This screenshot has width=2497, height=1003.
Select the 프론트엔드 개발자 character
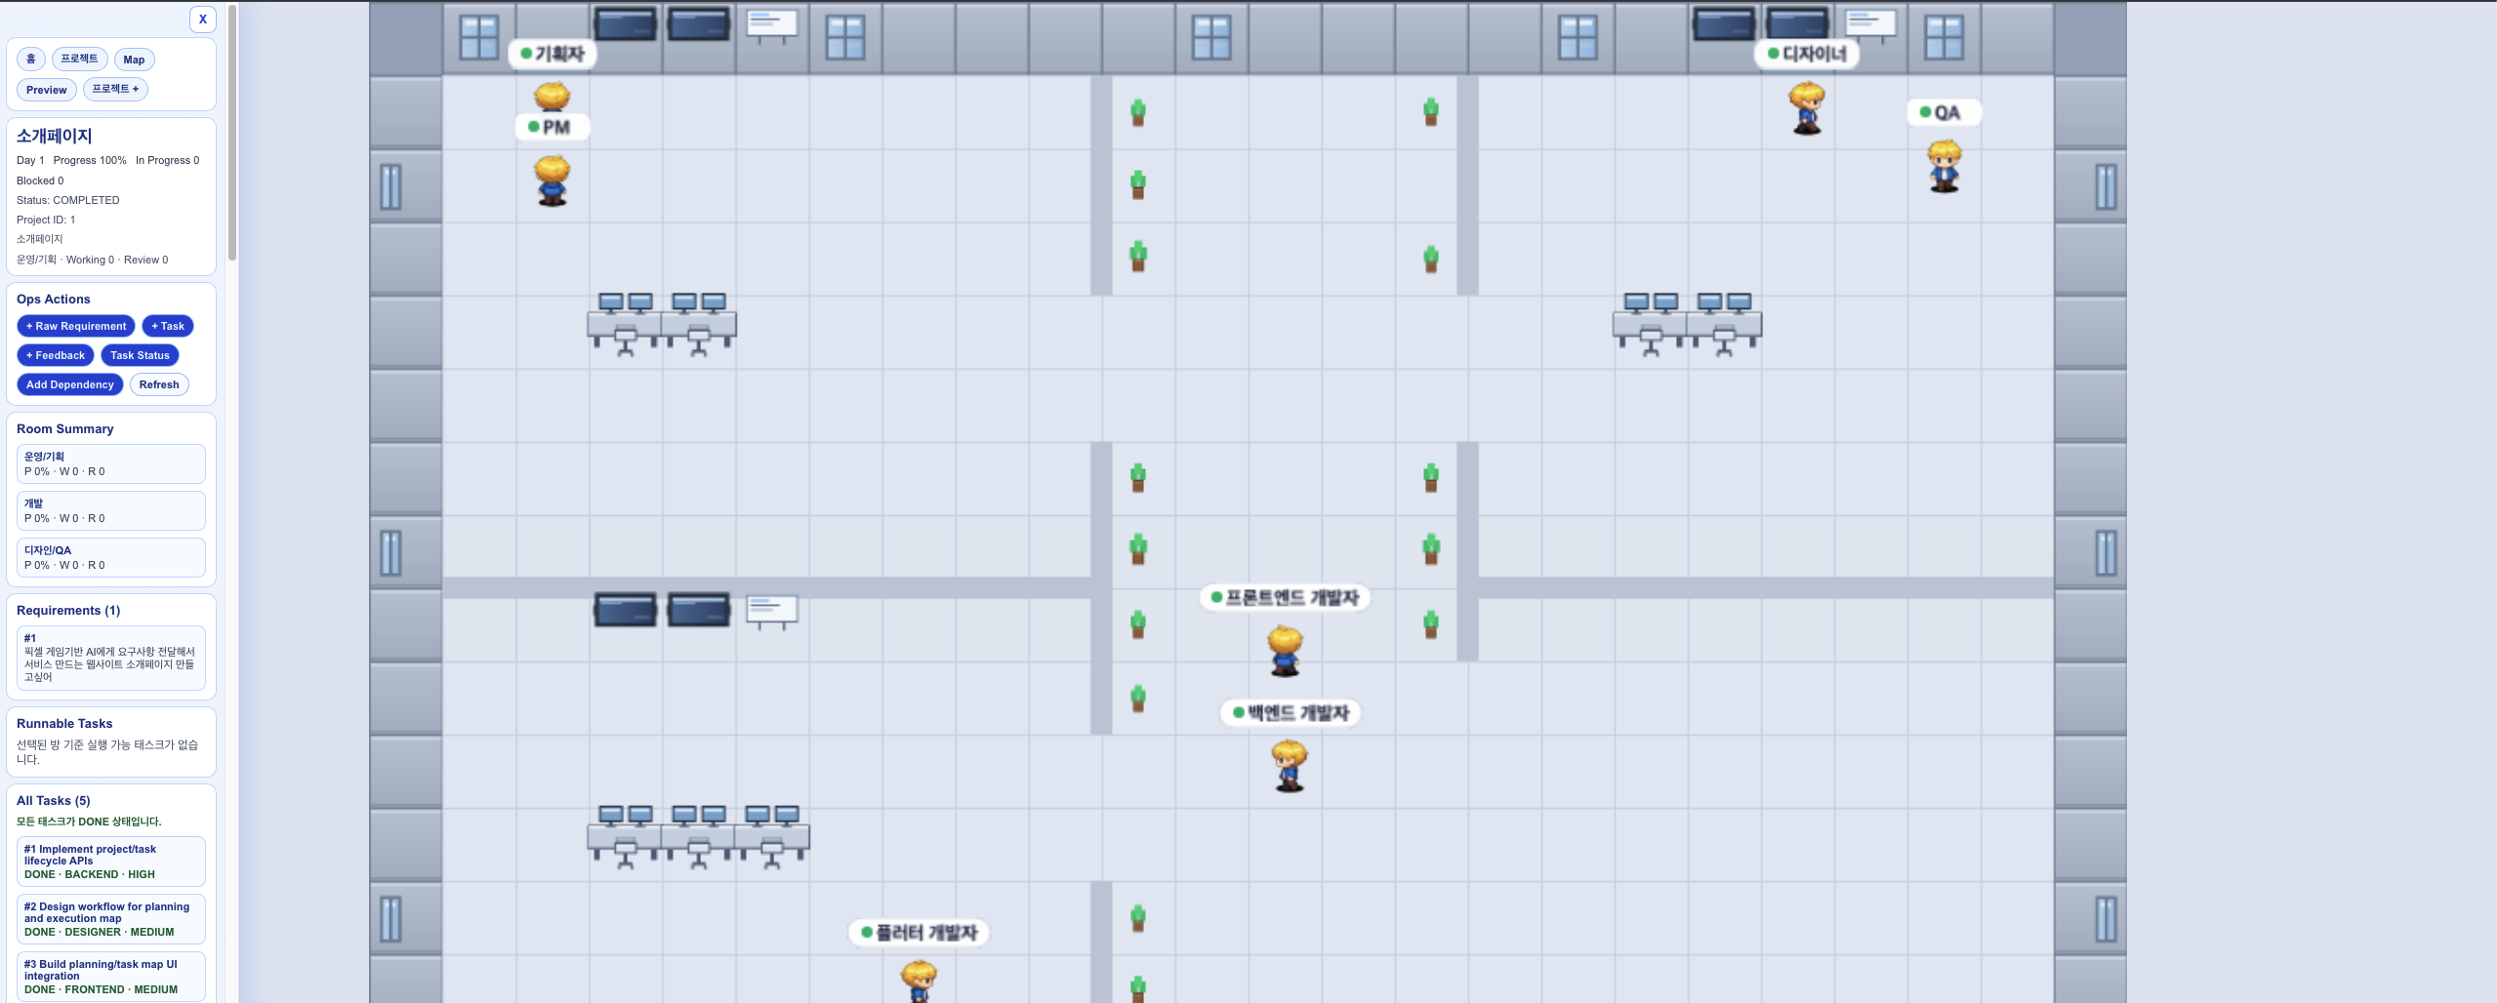tap(1285, 651)
